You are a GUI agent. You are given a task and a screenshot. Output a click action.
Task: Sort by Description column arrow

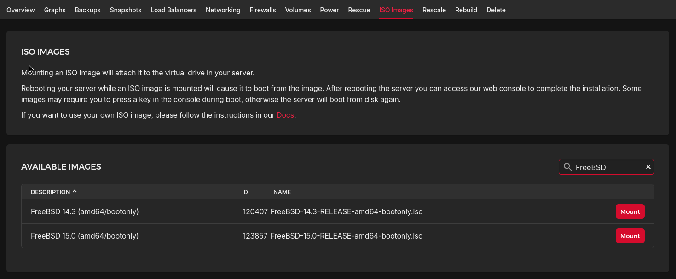point(75,191)
